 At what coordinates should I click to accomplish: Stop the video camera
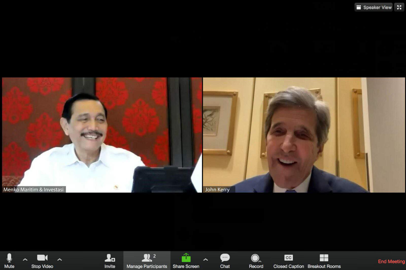[42, 261]
